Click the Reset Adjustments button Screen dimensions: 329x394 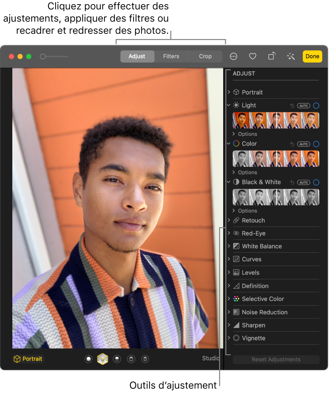(276, 359)
